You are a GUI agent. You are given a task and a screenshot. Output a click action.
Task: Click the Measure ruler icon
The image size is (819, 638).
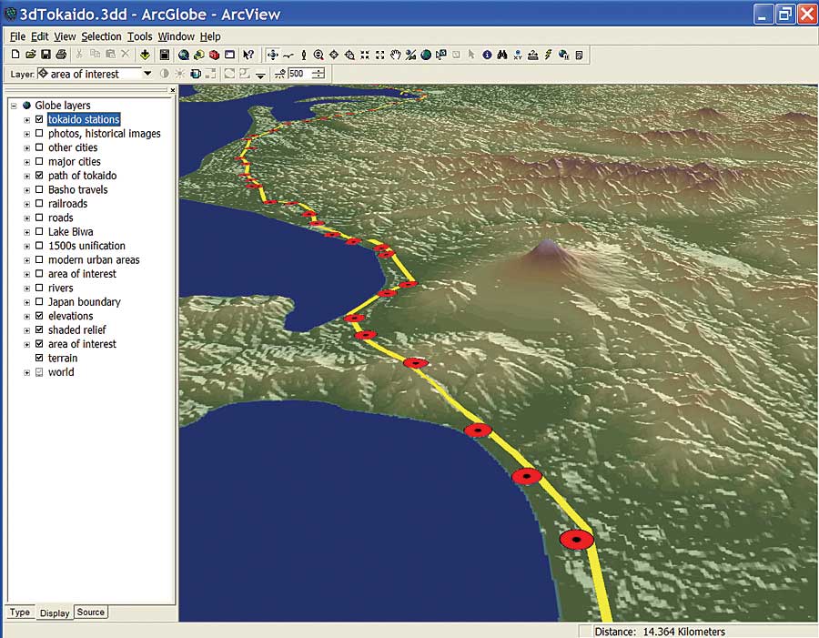point(532,55)
